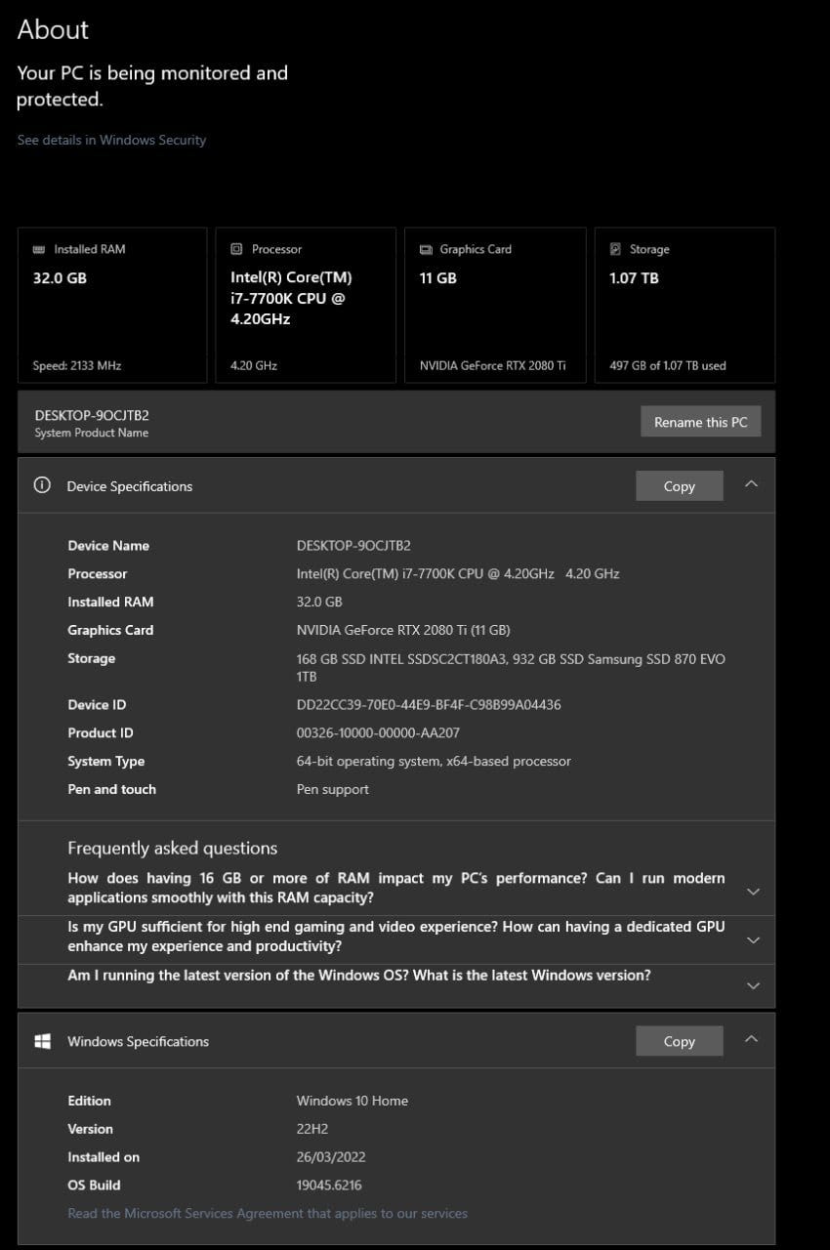The height and width of the screenshot is (1250, 830).
Task: Collapse the Device Specifications section
Action: point(751,484)
